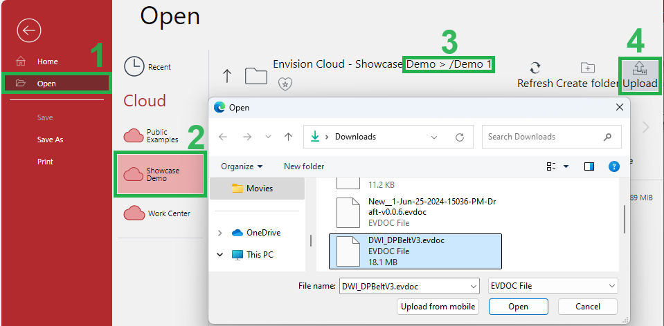Toggle the favorite heart-star icon
The image size is (664, 326).
(285, 84)
